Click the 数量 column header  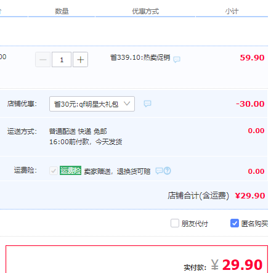pyautogui.click(x=62, y=11)
